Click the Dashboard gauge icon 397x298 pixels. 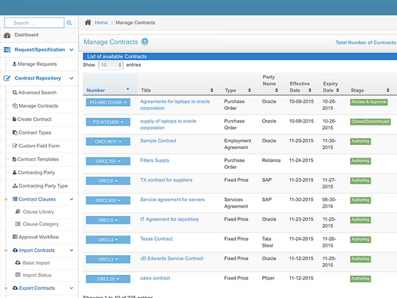(x=7, y=35)
